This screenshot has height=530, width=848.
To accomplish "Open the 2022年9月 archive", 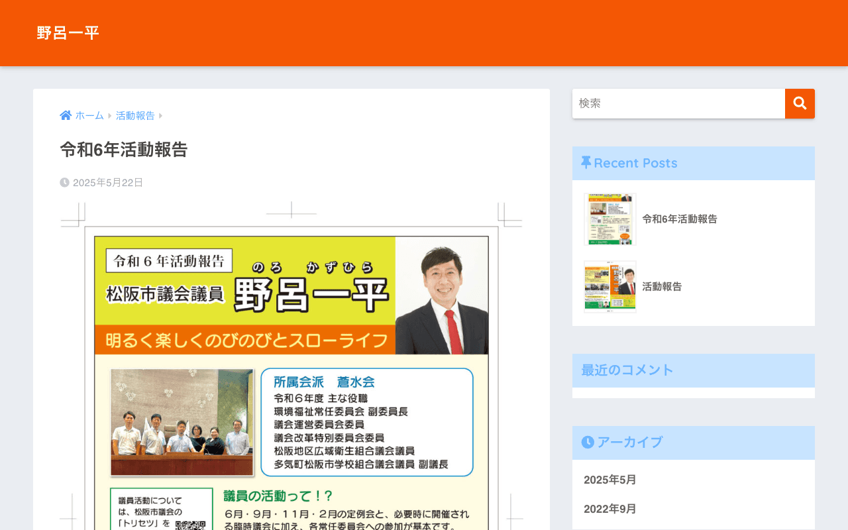I will pyautogui.click(x=610, y=509).
